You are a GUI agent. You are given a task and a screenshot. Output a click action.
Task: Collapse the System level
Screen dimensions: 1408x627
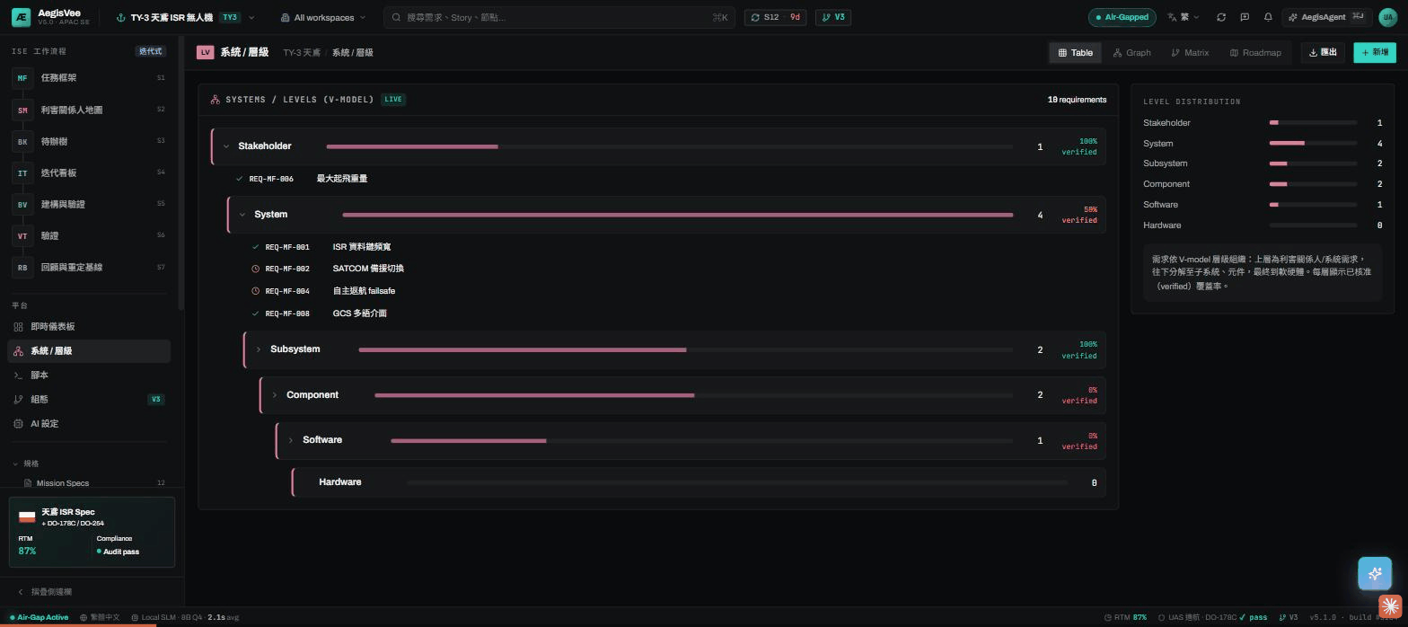pos(242,215)
